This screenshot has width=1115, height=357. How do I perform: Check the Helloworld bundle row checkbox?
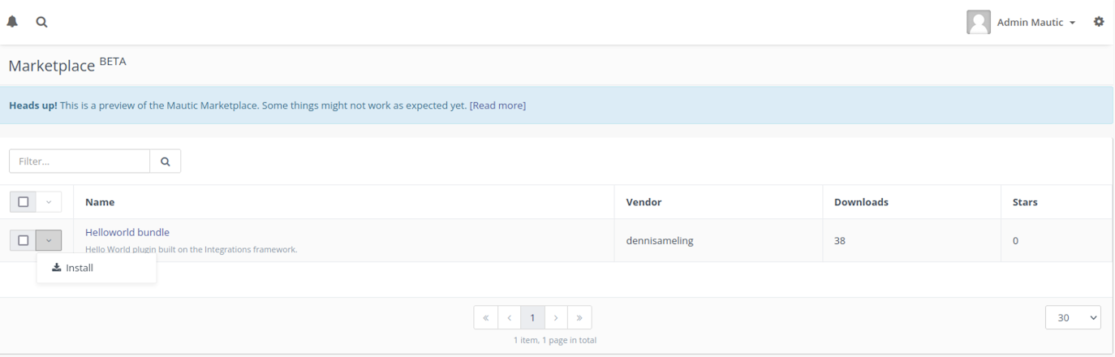[x=23, y=240]
